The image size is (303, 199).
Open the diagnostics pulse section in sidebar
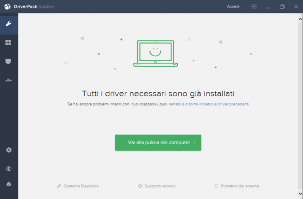tap(8, 80)
